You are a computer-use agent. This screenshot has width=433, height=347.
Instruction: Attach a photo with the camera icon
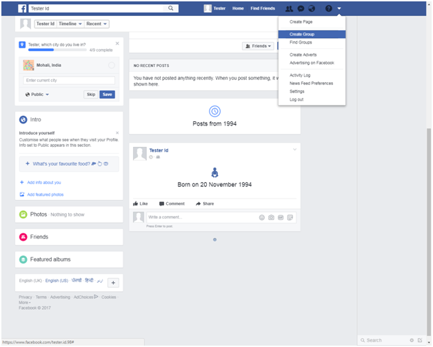point(271,217)
